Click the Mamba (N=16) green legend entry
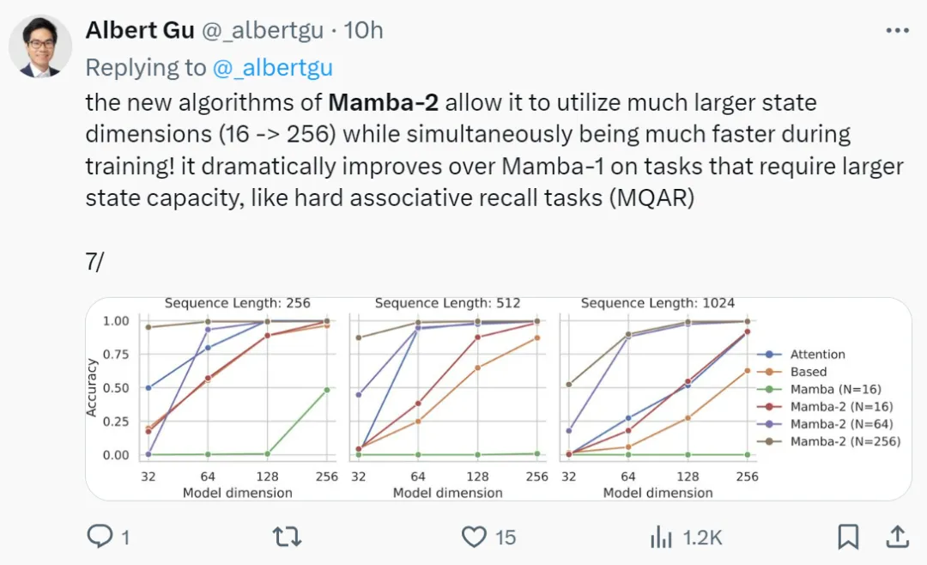927x565 pixels. coord(820,389)
